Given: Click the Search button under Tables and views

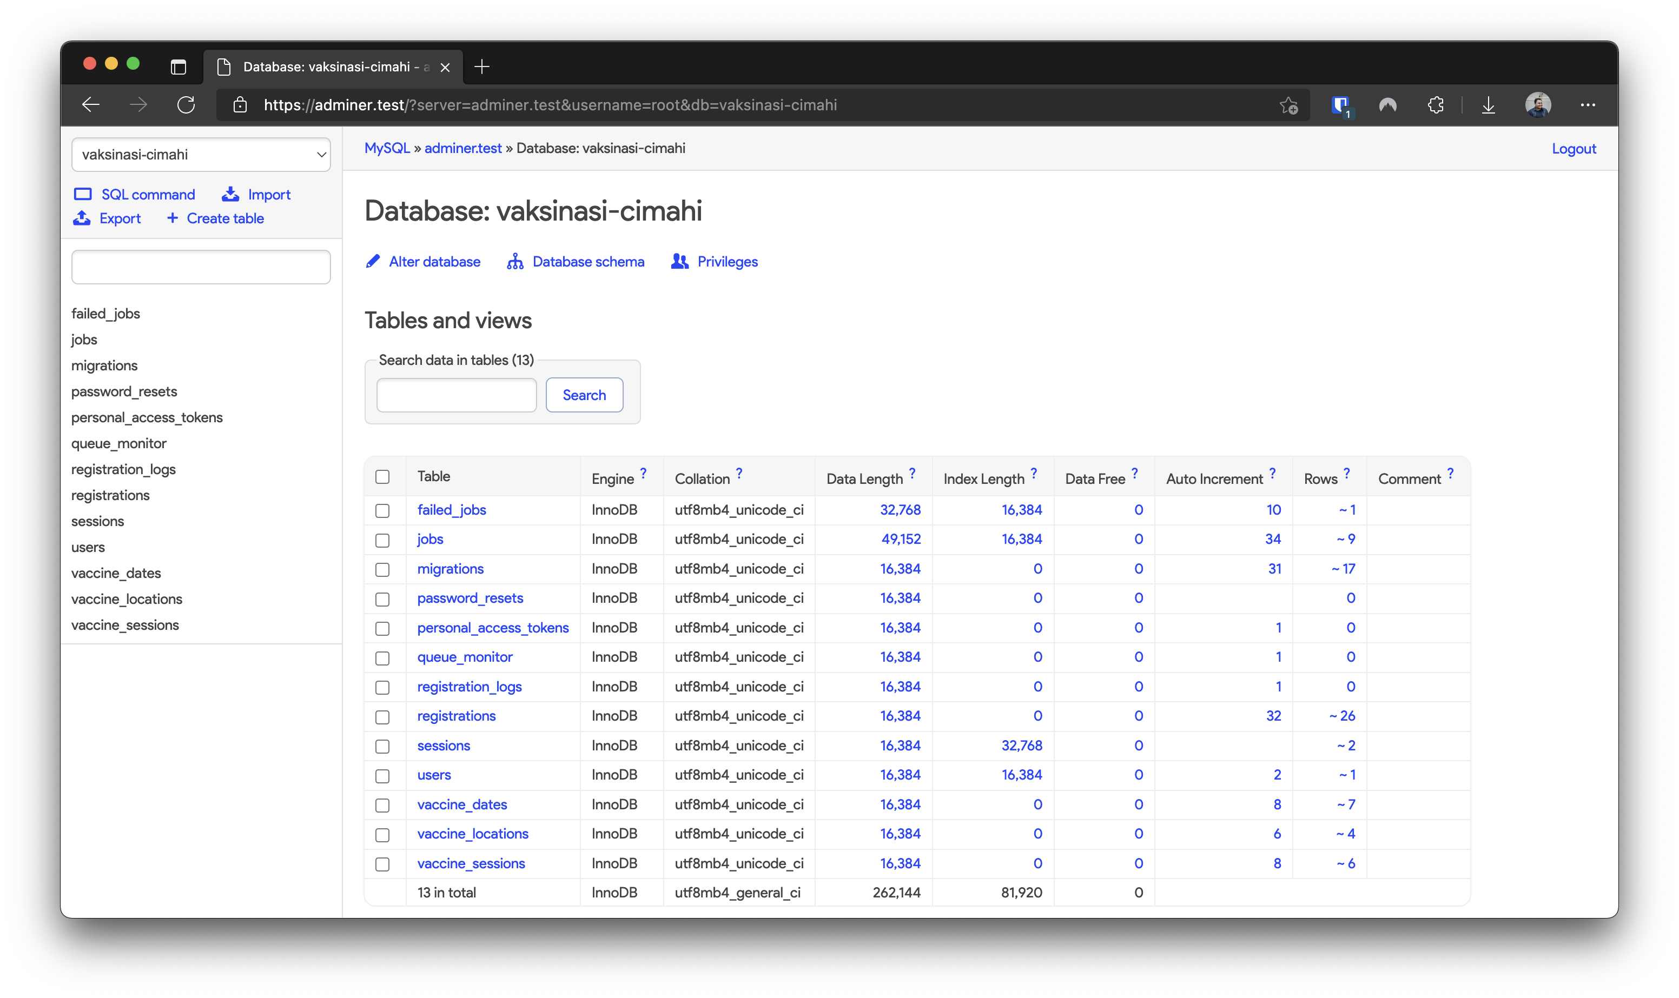Looking at the screenshot, I should point(584,395).
